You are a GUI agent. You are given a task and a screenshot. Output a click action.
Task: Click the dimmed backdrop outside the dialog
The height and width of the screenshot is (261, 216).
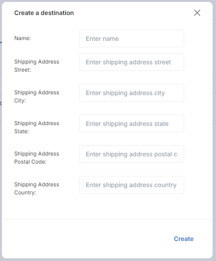(x=214, y=130)
